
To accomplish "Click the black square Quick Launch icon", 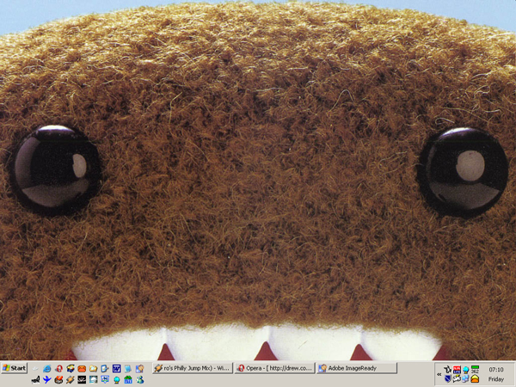I will [82, 379].
